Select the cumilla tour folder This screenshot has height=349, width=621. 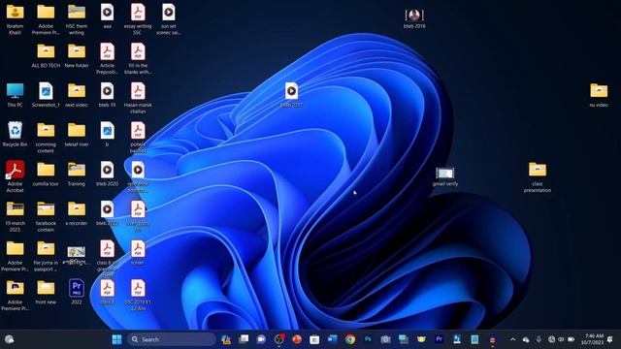(x=46, y=174)
